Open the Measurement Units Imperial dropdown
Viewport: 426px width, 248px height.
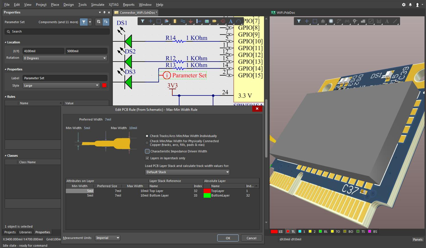point(108,238)
